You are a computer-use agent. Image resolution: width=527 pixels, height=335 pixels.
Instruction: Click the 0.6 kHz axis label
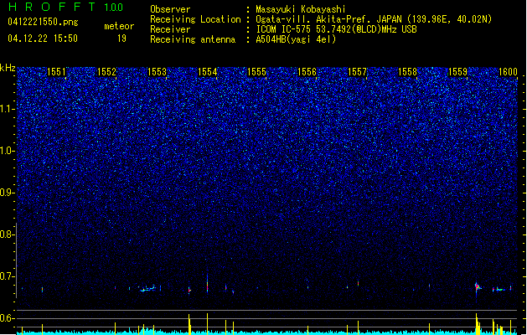(8, 318)
